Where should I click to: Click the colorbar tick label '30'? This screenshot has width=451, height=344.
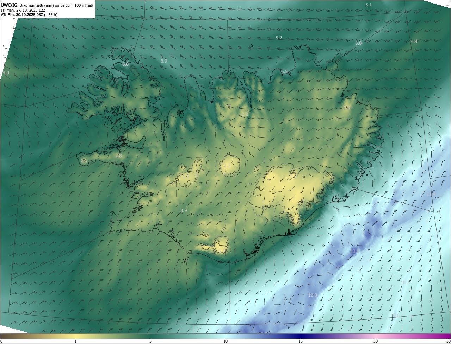point(376,341)
